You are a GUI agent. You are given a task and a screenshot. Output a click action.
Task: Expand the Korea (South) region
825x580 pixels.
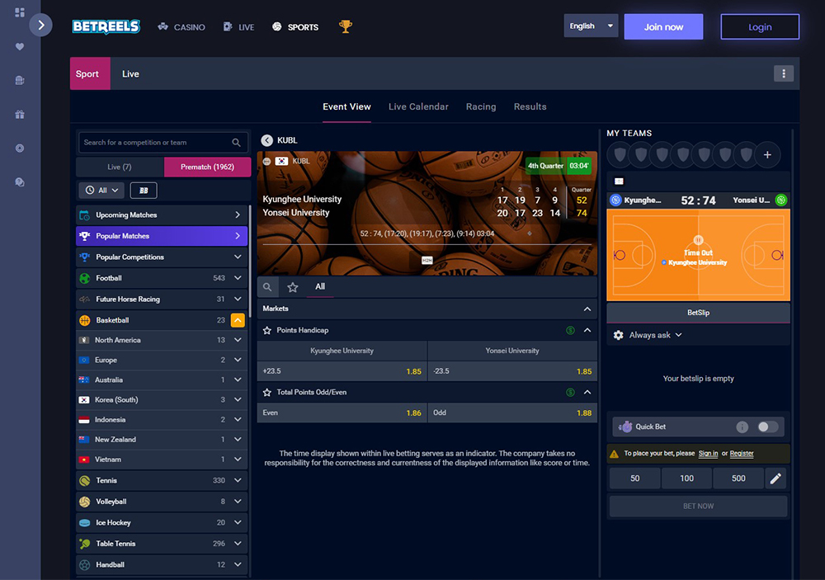pos(238,400)
